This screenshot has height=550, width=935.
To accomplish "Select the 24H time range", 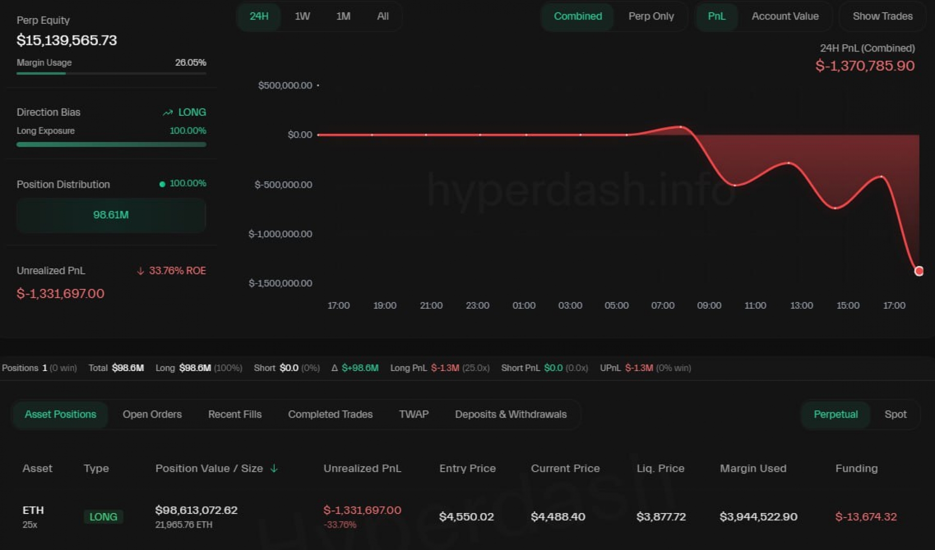I will 259,16.
